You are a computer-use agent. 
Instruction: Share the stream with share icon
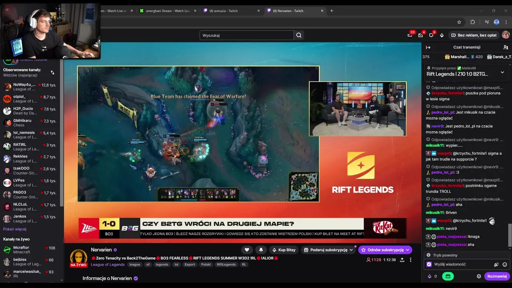tap(402, 260)
